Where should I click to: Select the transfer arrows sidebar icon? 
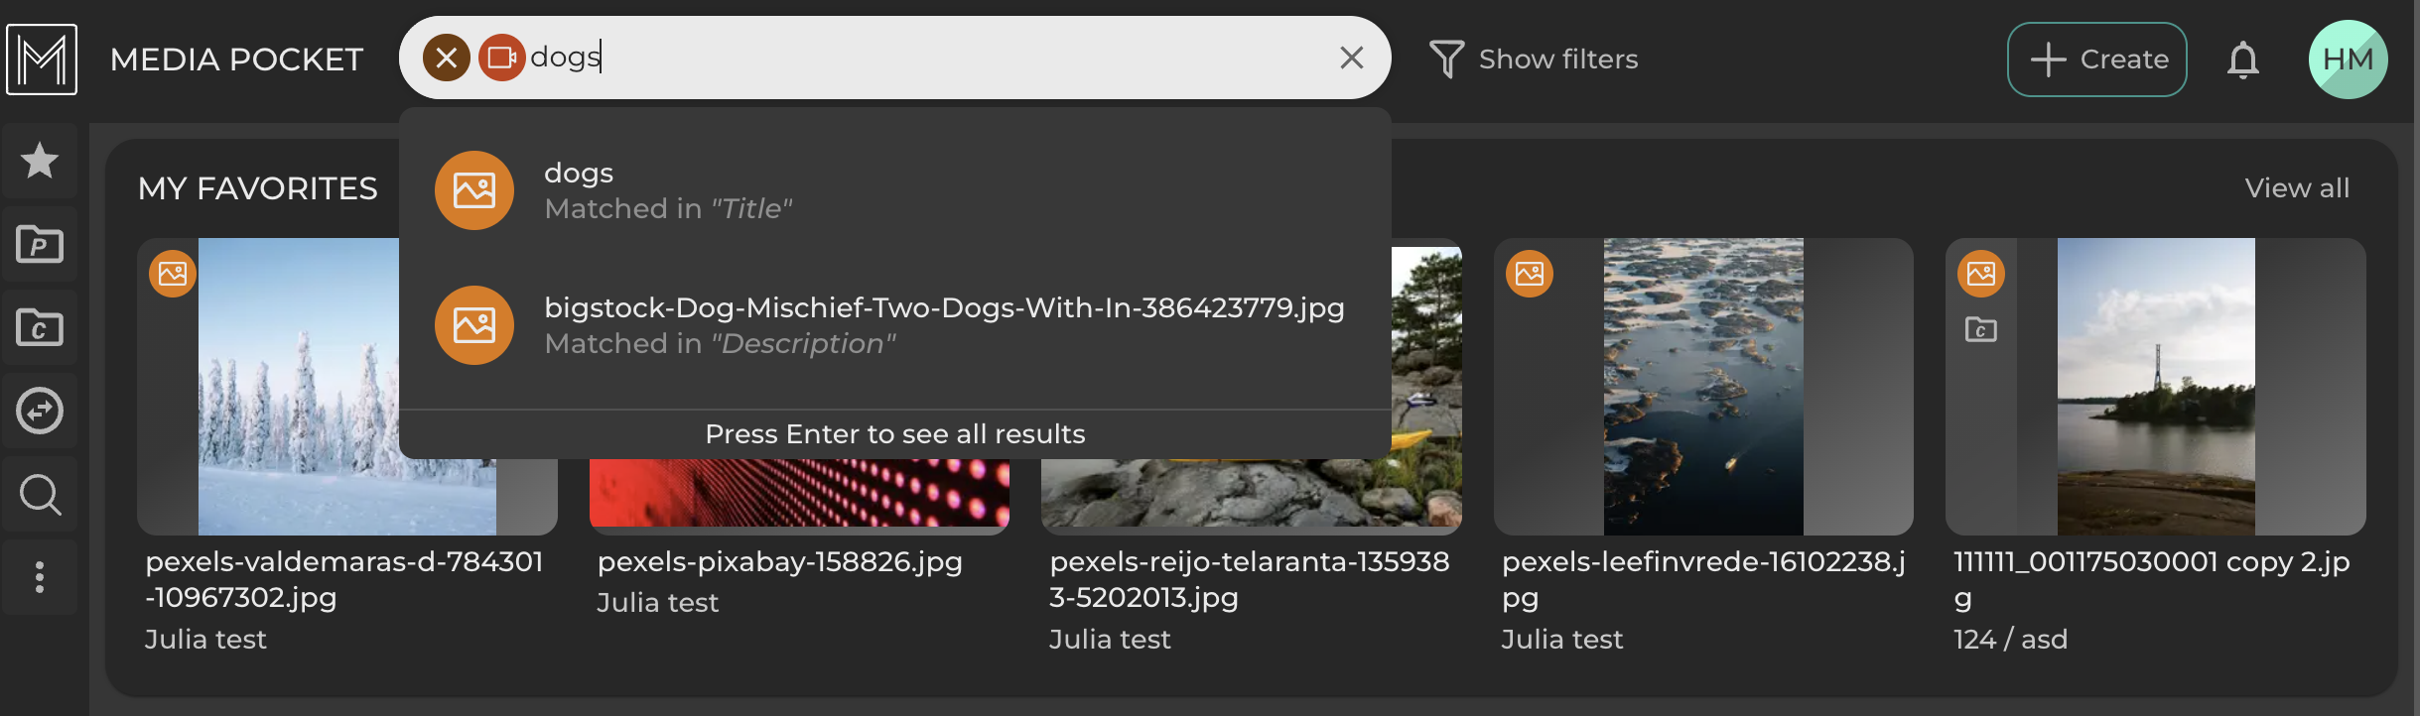point(40,411)
